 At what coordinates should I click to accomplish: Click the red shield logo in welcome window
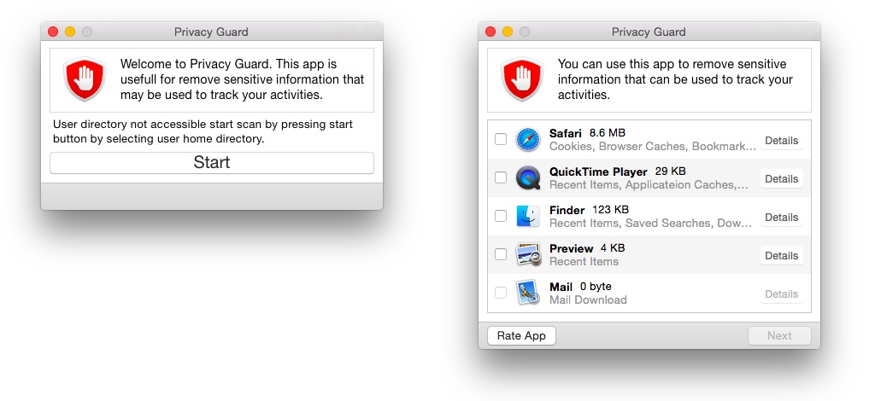(x=84, y=80)
